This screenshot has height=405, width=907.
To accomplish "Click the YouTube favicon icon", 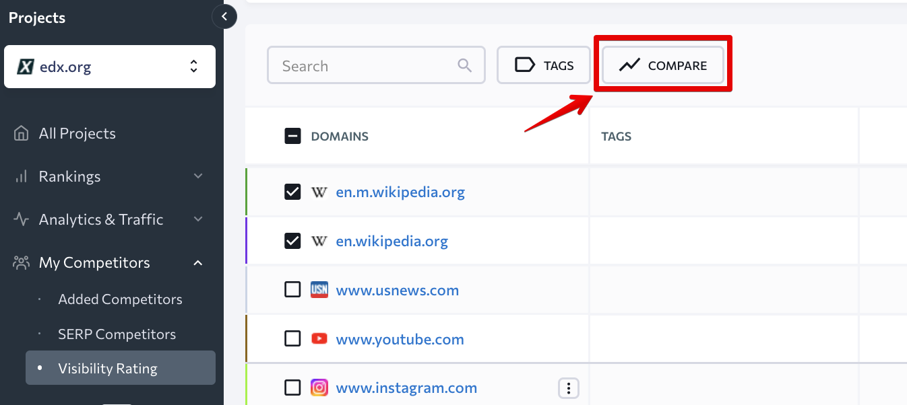I will (319, 339).
